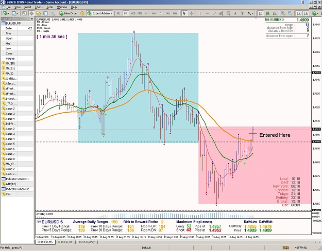Switch to the EURUSD,H1 chart tab
The image size is (322, 251).
[65, 242]
